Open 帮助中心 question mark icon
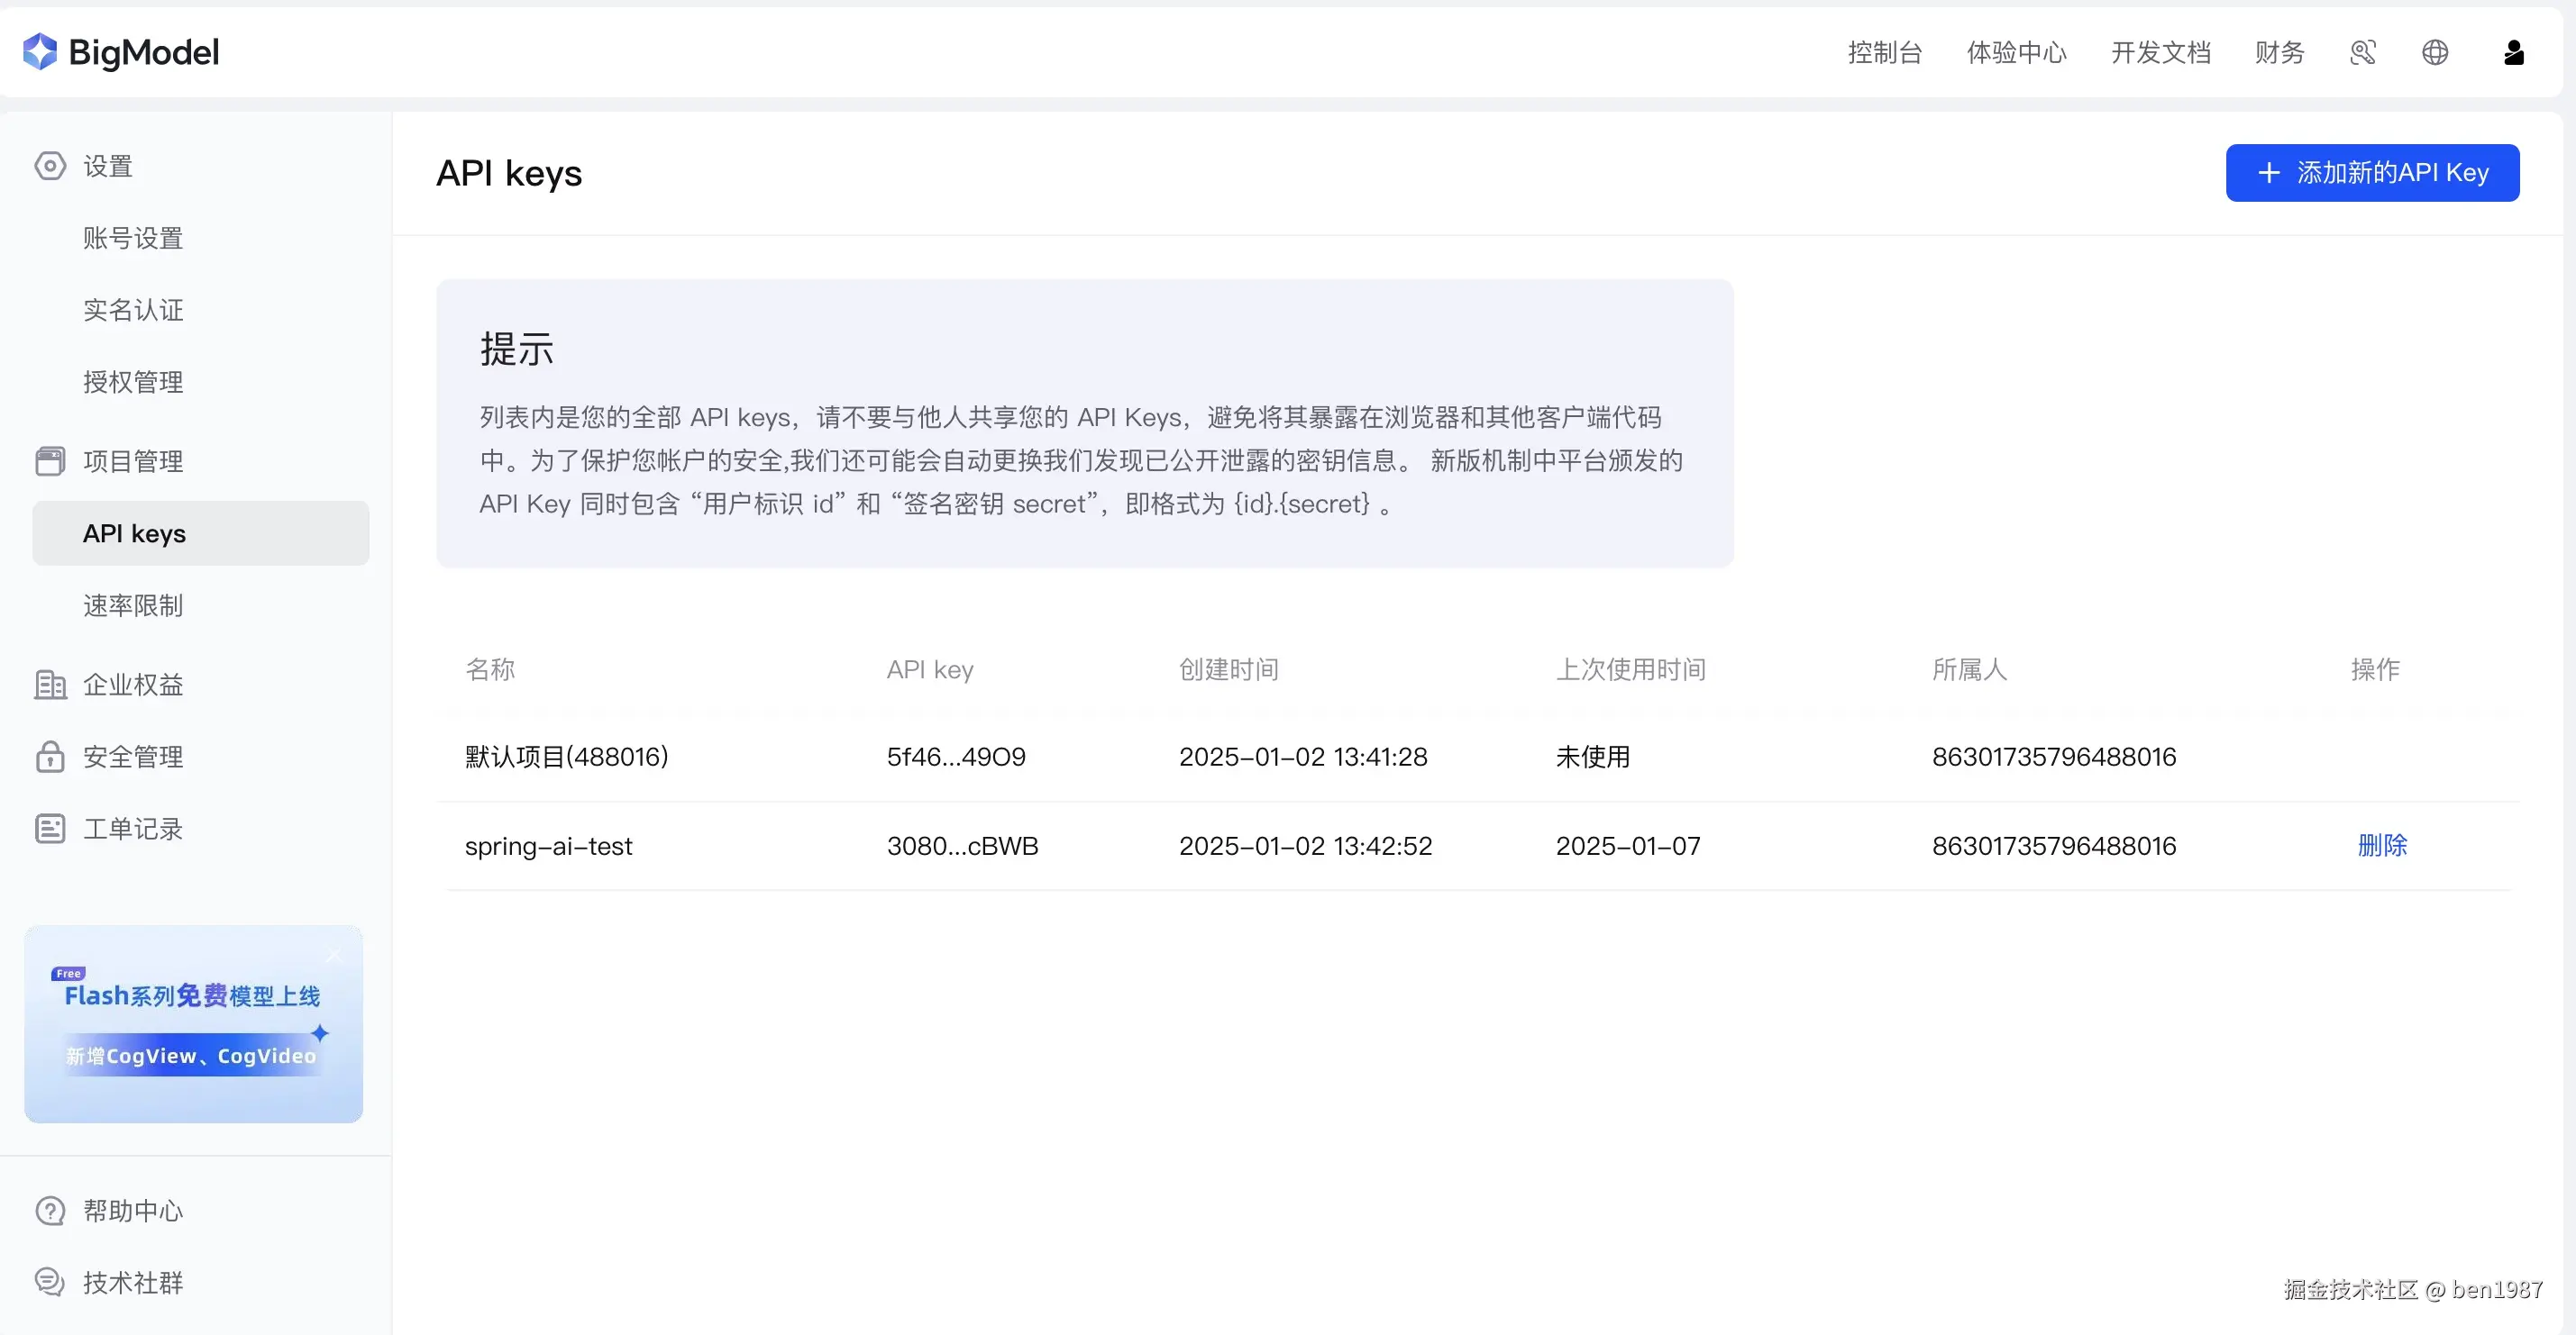This screenshot has width=2576, height=1335. [50, 1210]
